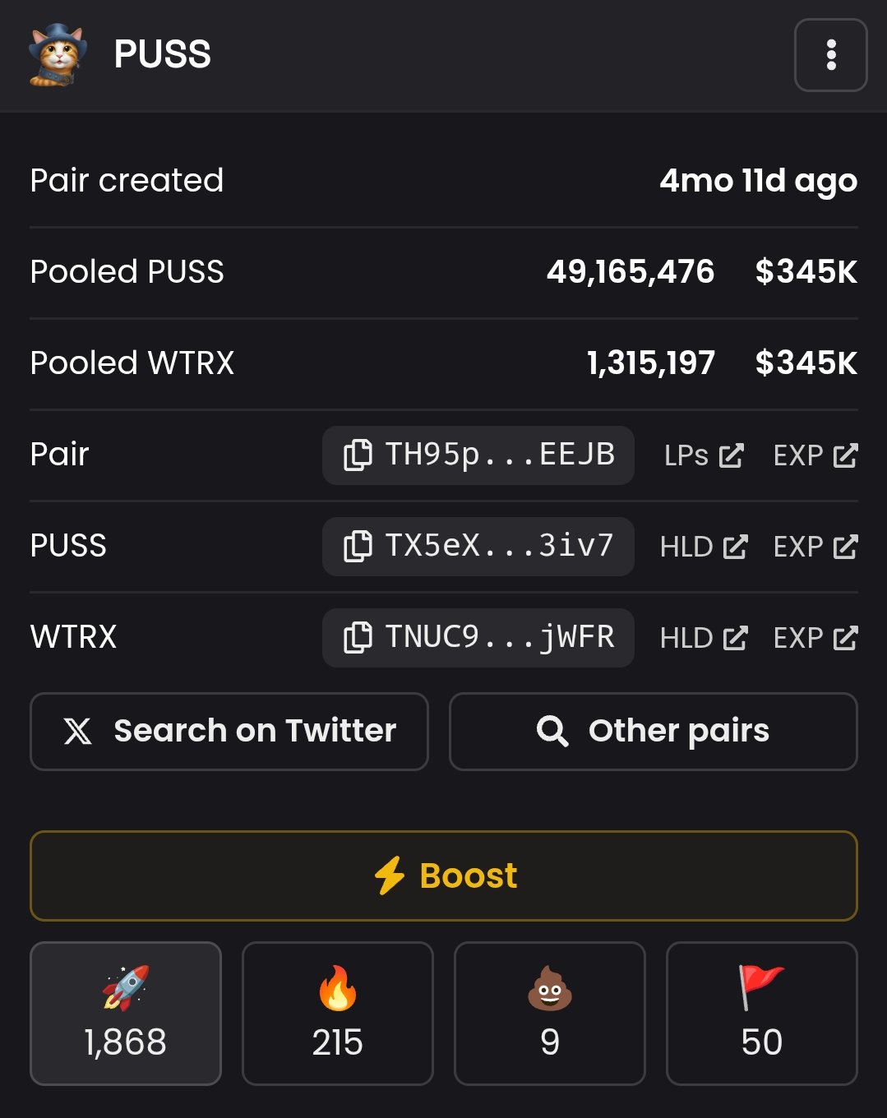Click magnifier icon in Other pairs button
The width and height of the screenshot is (887, 1118).
pyautogui.click(x=552, y=731)
